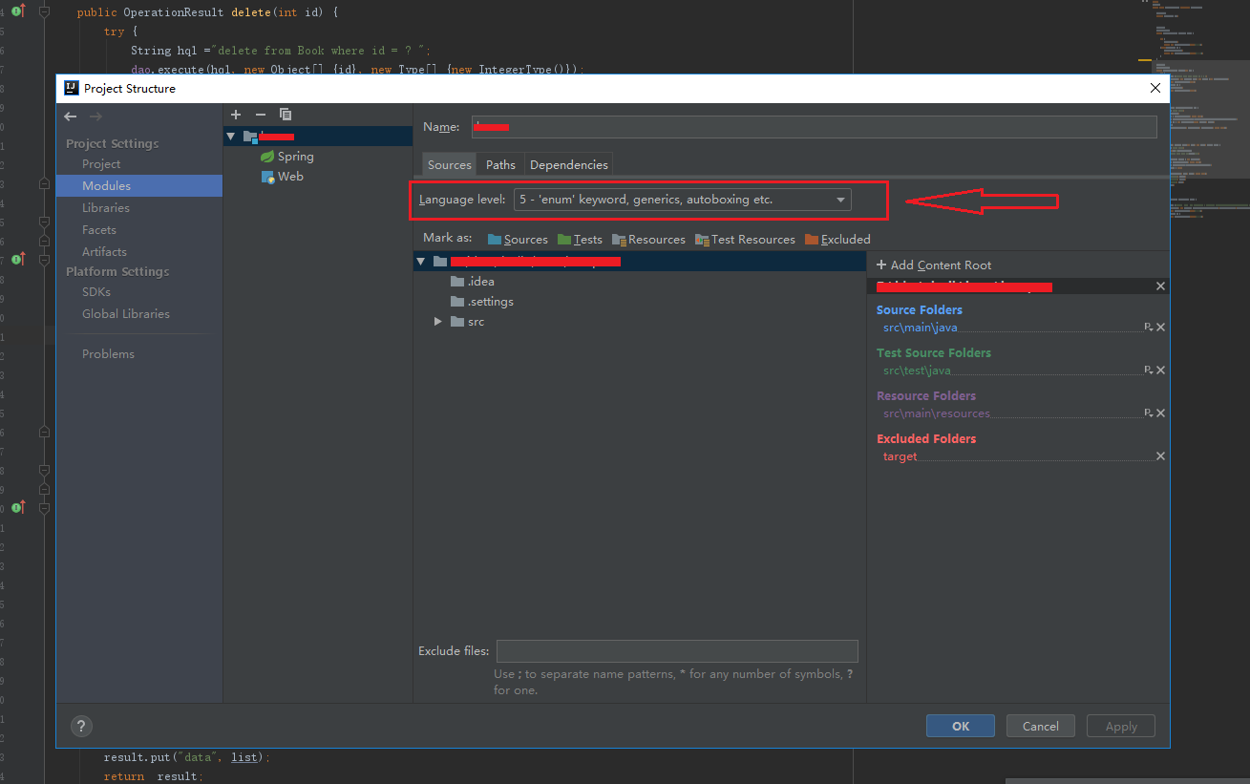
Task: Apply the project structure changes
Action: point(1120,726)
